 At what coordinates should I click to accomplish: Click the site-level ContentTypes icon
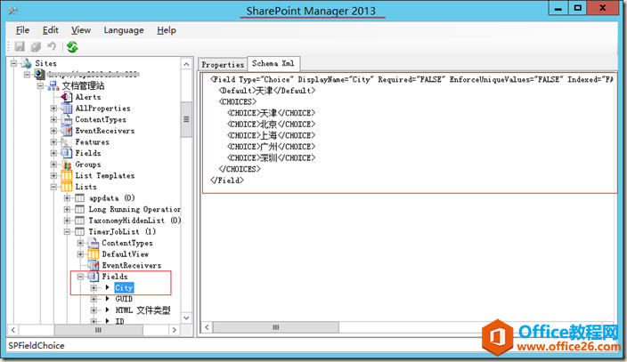[x=67, y=119]
